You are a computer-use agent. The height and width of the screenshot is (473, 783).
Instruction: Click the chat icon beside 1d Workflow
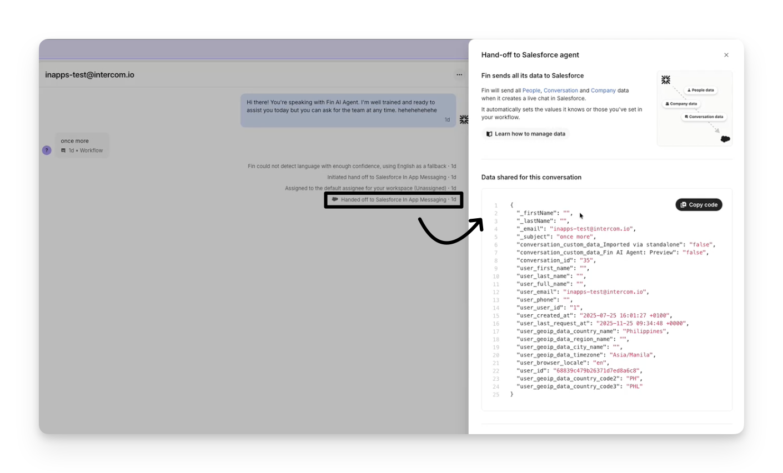[x=63, y=150]
